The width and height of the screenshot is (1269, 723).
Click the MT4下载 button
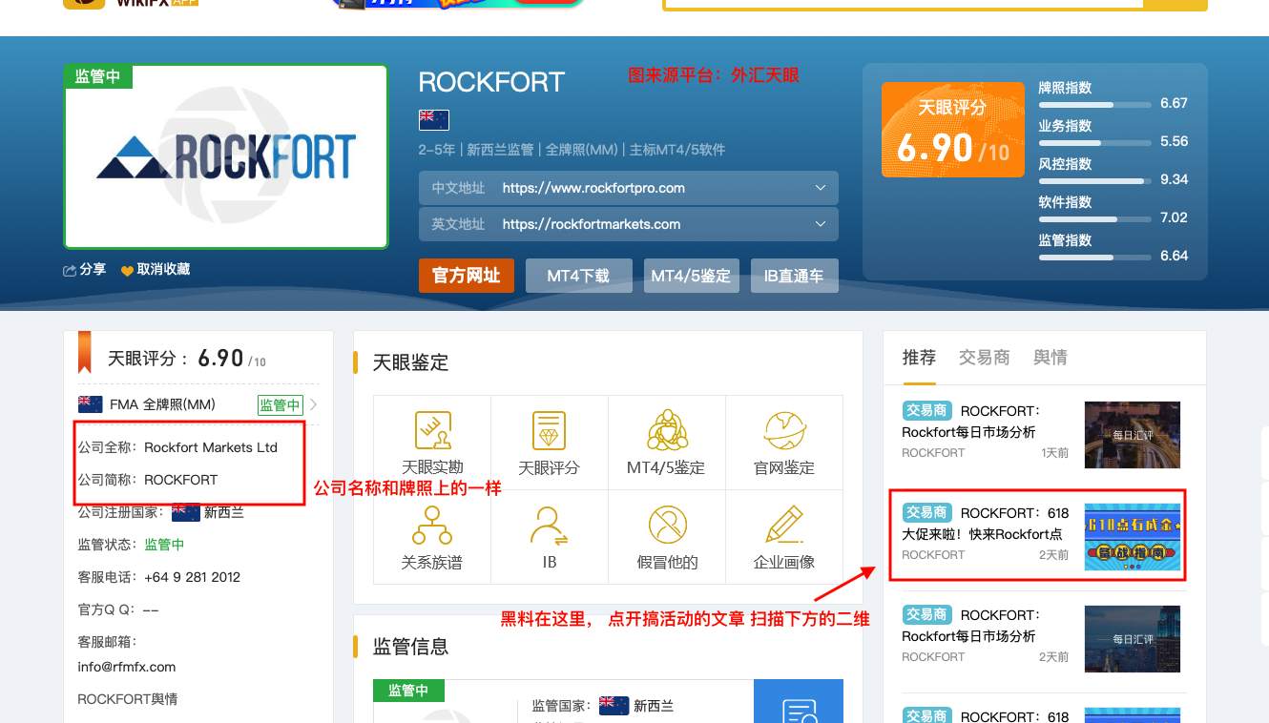tap(578, 276)
